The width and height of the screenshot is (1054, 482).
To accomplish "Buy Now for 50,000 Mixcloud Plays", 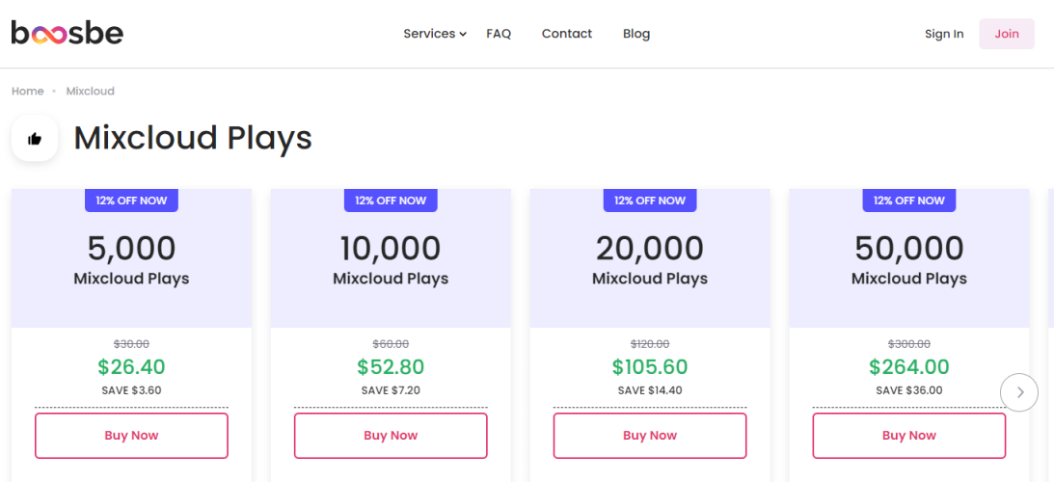I will pyautogui.click(x=908, y=436).
